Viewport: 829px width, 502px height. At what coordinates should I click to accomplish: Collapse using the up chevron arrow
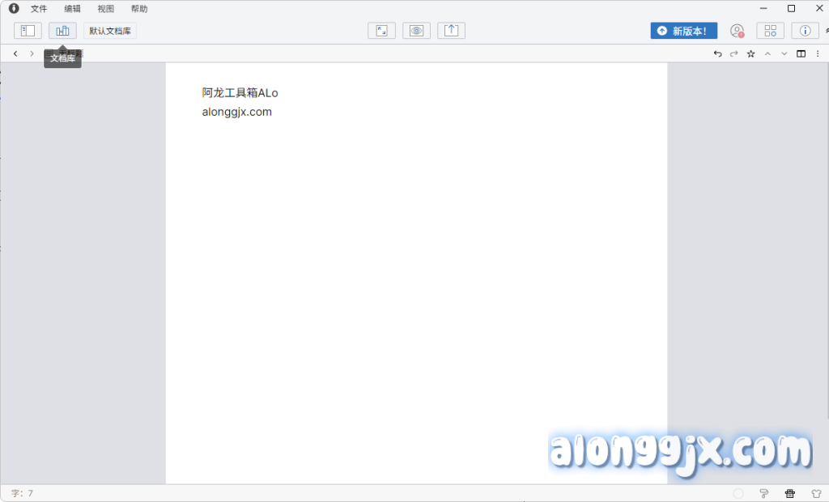click(x=767, y=53)
